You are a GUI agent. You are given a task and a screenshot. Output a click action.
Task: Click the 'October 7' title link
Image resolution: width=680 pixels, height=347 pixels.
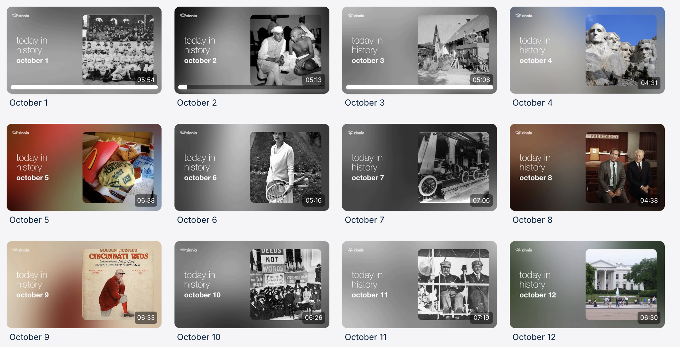coord(365,220)
